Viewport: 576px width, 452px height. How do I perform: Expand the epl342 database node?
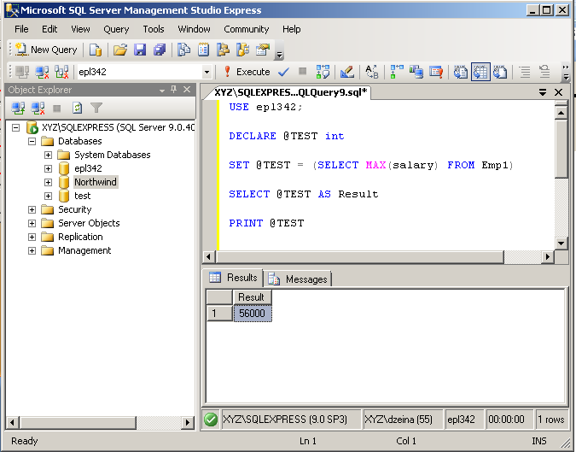pos(48,168)
